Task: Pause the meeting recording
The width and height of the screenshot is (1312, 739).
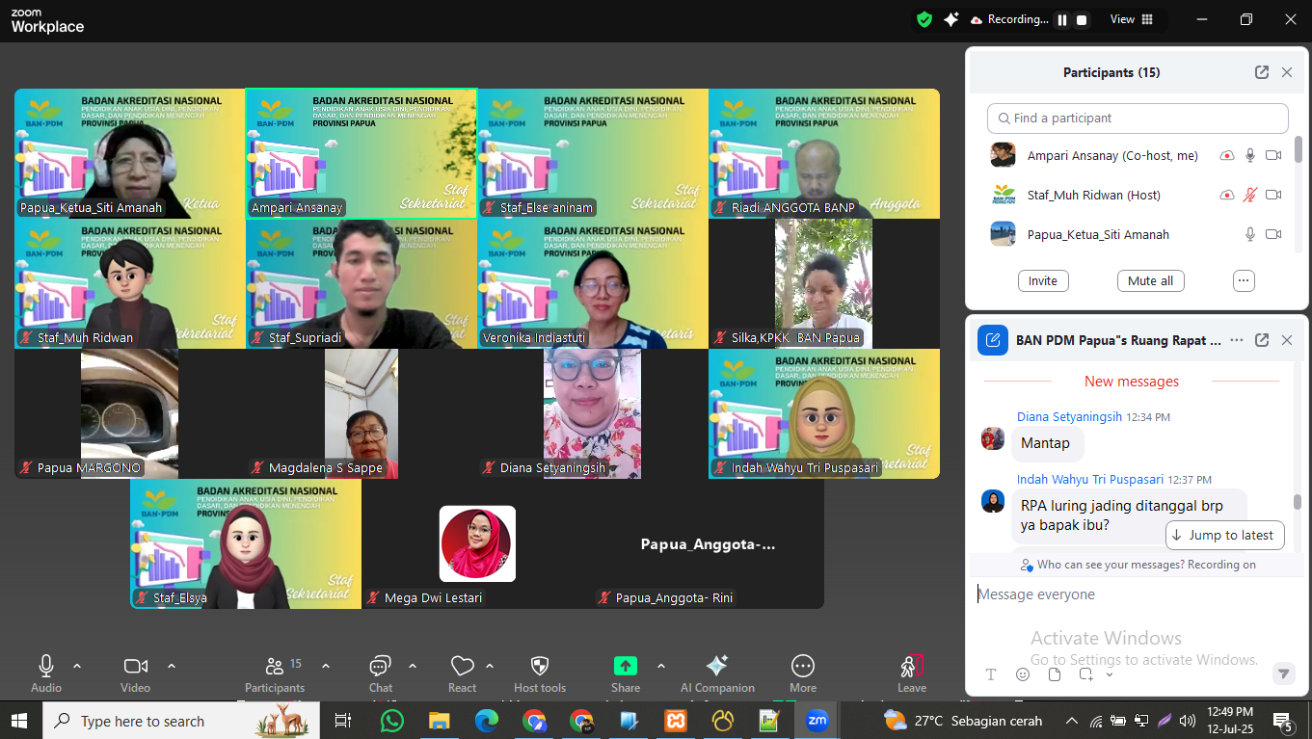Action: click(1062, 19)
